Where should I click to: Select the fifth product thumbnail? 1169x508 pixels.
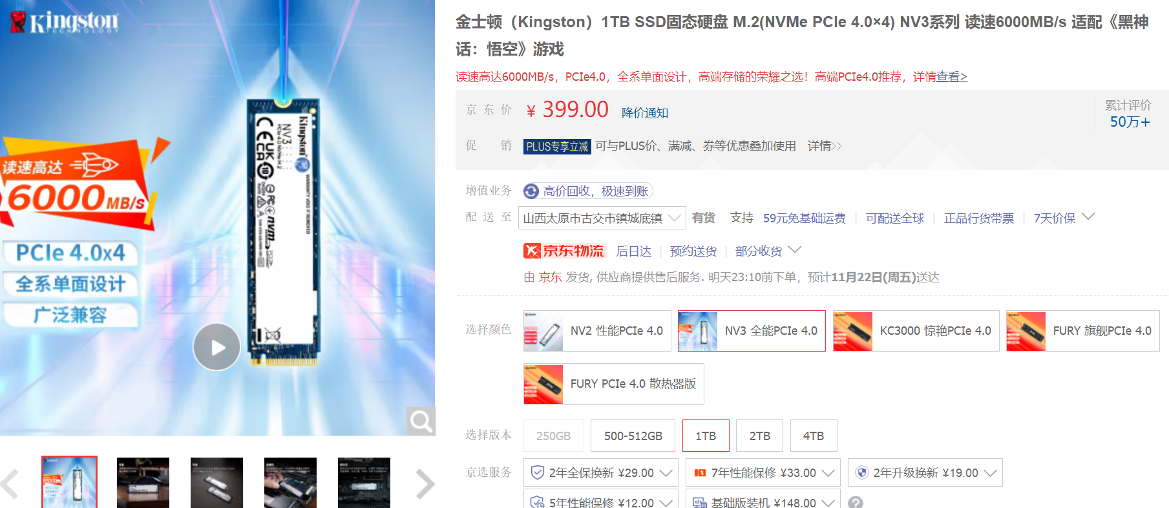pyautogui.click(x=364, y=483)
